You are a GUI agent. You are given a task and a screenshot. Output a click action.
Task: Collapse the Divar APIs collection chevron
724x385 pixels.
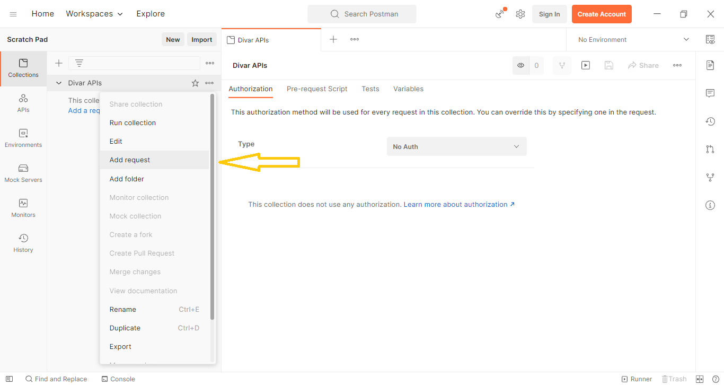[59, 83]
